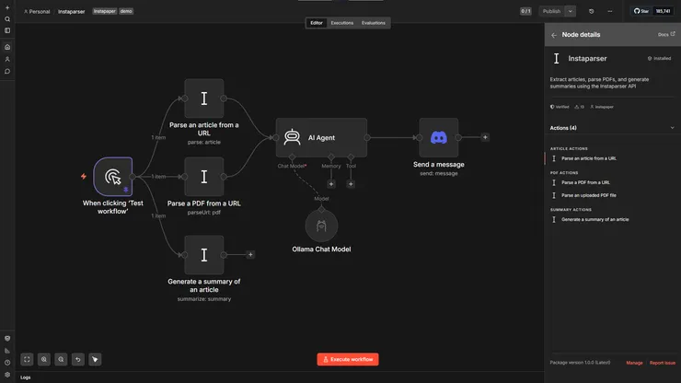This screenshot has width=681, height=383.
Task: Click the Manage link
Action: pyautogui.click(x=634, y=363)
